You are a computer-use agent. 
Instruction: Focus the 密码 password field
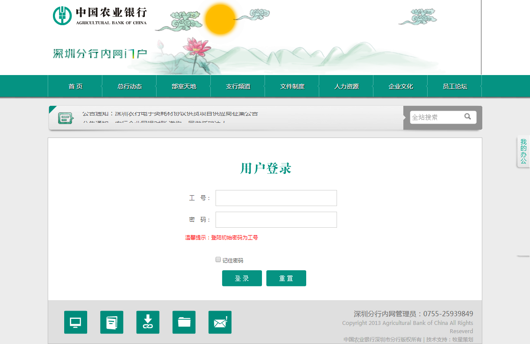276,220
